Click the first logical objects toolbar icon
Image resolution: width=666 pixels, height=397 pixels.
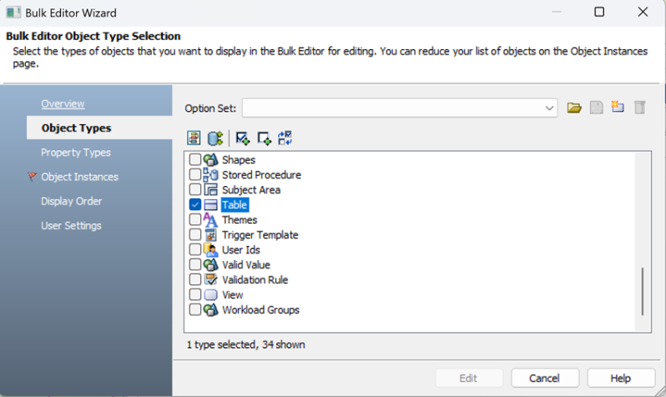pos(194,138)
